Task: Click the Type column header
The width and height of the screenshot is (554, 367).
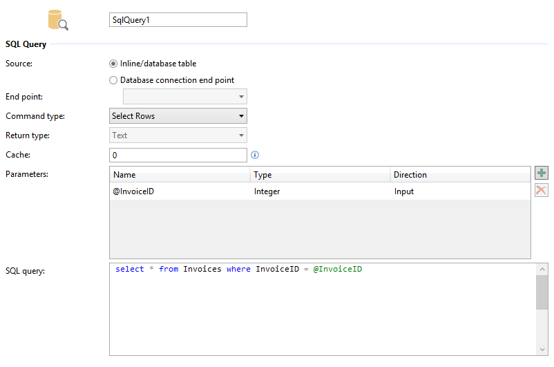Action: coord(320,175)
